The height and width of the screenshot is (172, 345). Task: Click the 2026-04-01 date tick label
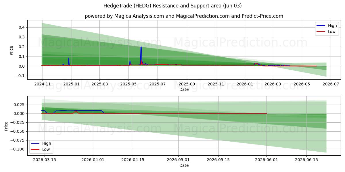pos(93,159)
